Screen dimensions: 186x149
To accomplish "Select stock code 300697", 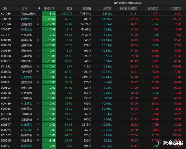I will 6,29.
